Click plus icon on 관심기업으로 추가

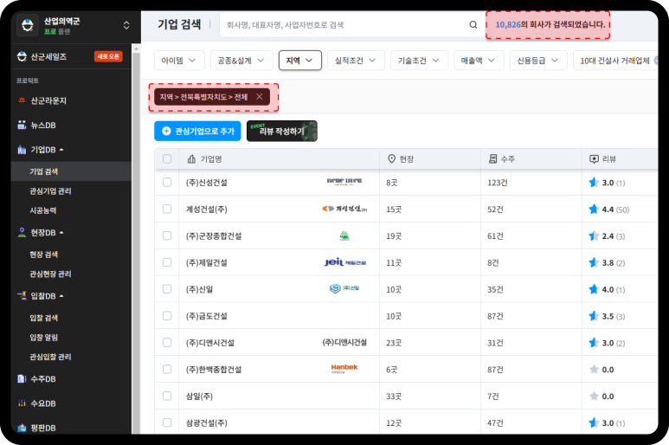coord(166,131)
